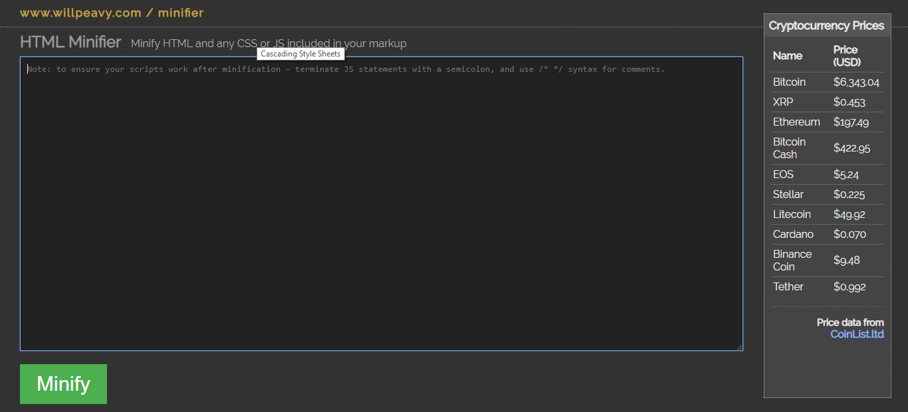
Task: Click the 'Cascading Style Sheets' tooltip
Action: tap(300, 54)
